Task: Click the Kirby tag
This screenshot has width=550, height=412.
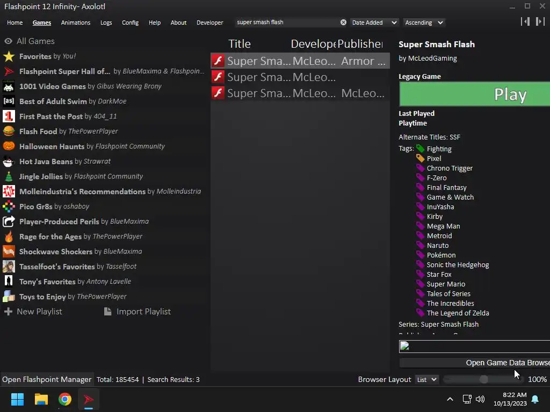Action: 435,217
